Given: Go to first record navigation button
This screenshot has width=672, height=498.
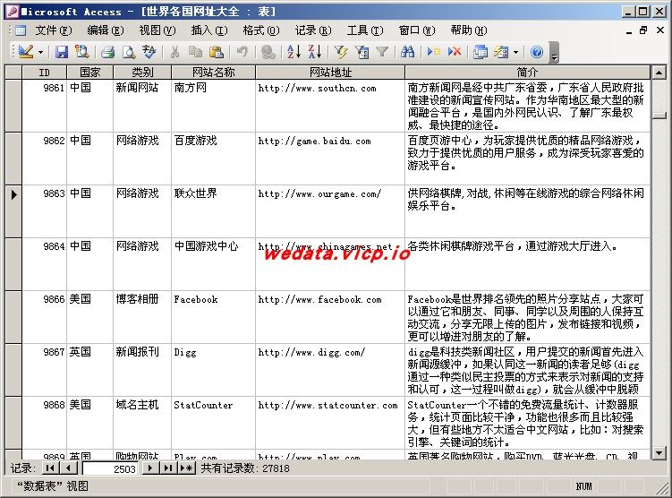Looking at the screenshot, I should tap(51, 468).
